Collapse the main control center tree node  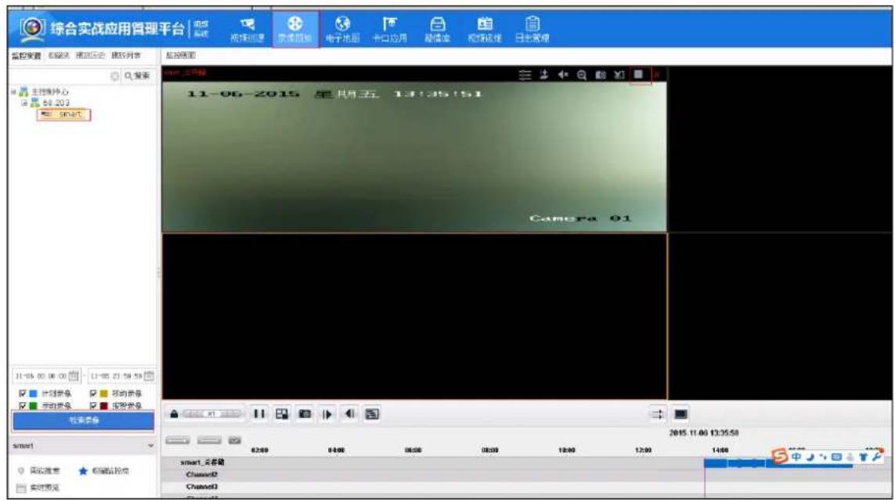pos(13,92)
